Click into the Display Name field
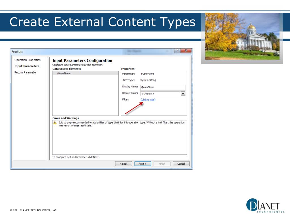 point(163,87)
